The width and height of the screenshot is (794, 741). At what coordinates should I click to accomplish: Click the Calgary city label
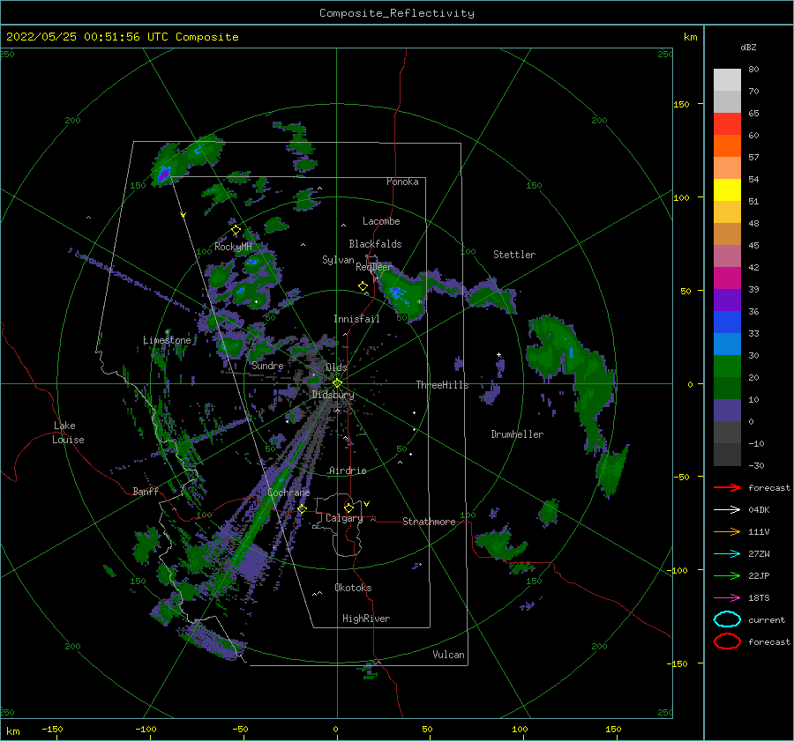tap(344, 518)
